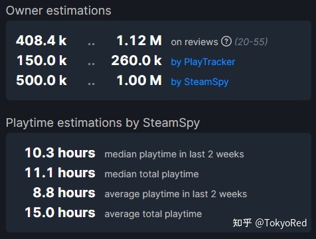Click the Owner estimations heading
The width and height of the screenshot is (316, 239).
point(58,11)
